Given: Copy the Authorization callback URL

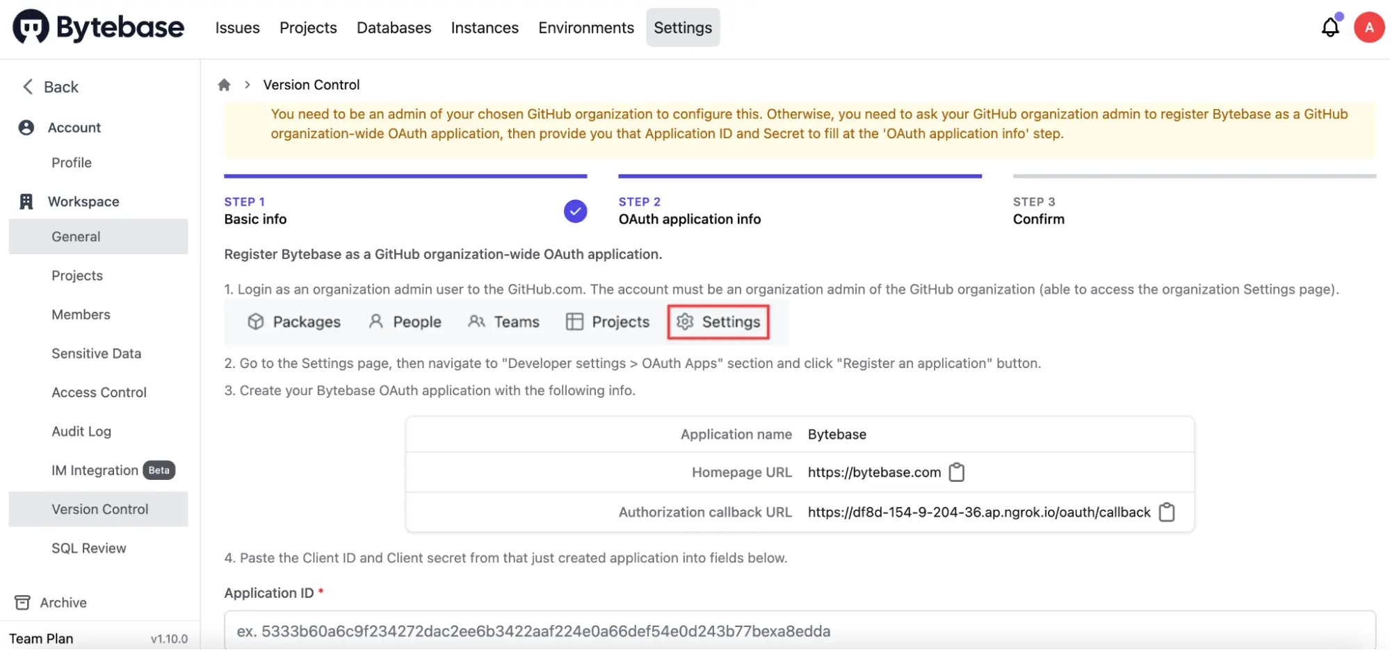Looking at the screenshot, I should [x=1167, y=512].
